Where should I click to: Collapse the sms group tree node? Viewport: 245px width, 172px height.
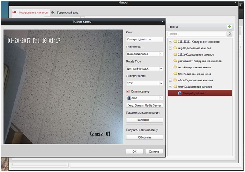170,86
